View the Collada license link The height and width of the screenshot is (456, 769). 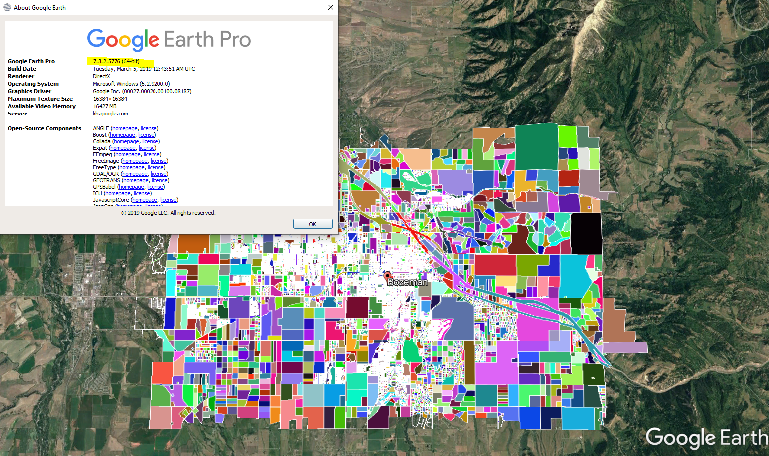(x=150, y=141)
